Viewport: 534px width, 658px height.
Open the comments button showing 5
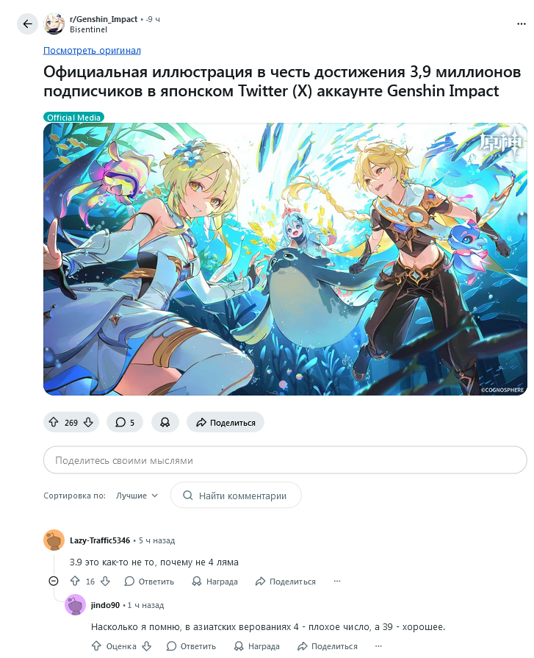tap(125, 422)
